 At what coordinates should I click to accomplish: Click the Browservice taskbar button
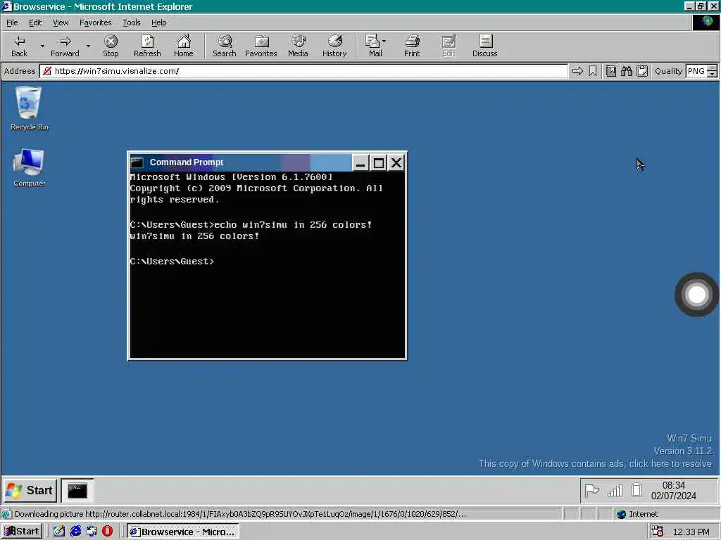(183, 532)
